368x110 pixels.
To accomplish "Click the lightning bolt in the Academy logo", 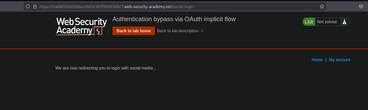I will click(98, 31).
